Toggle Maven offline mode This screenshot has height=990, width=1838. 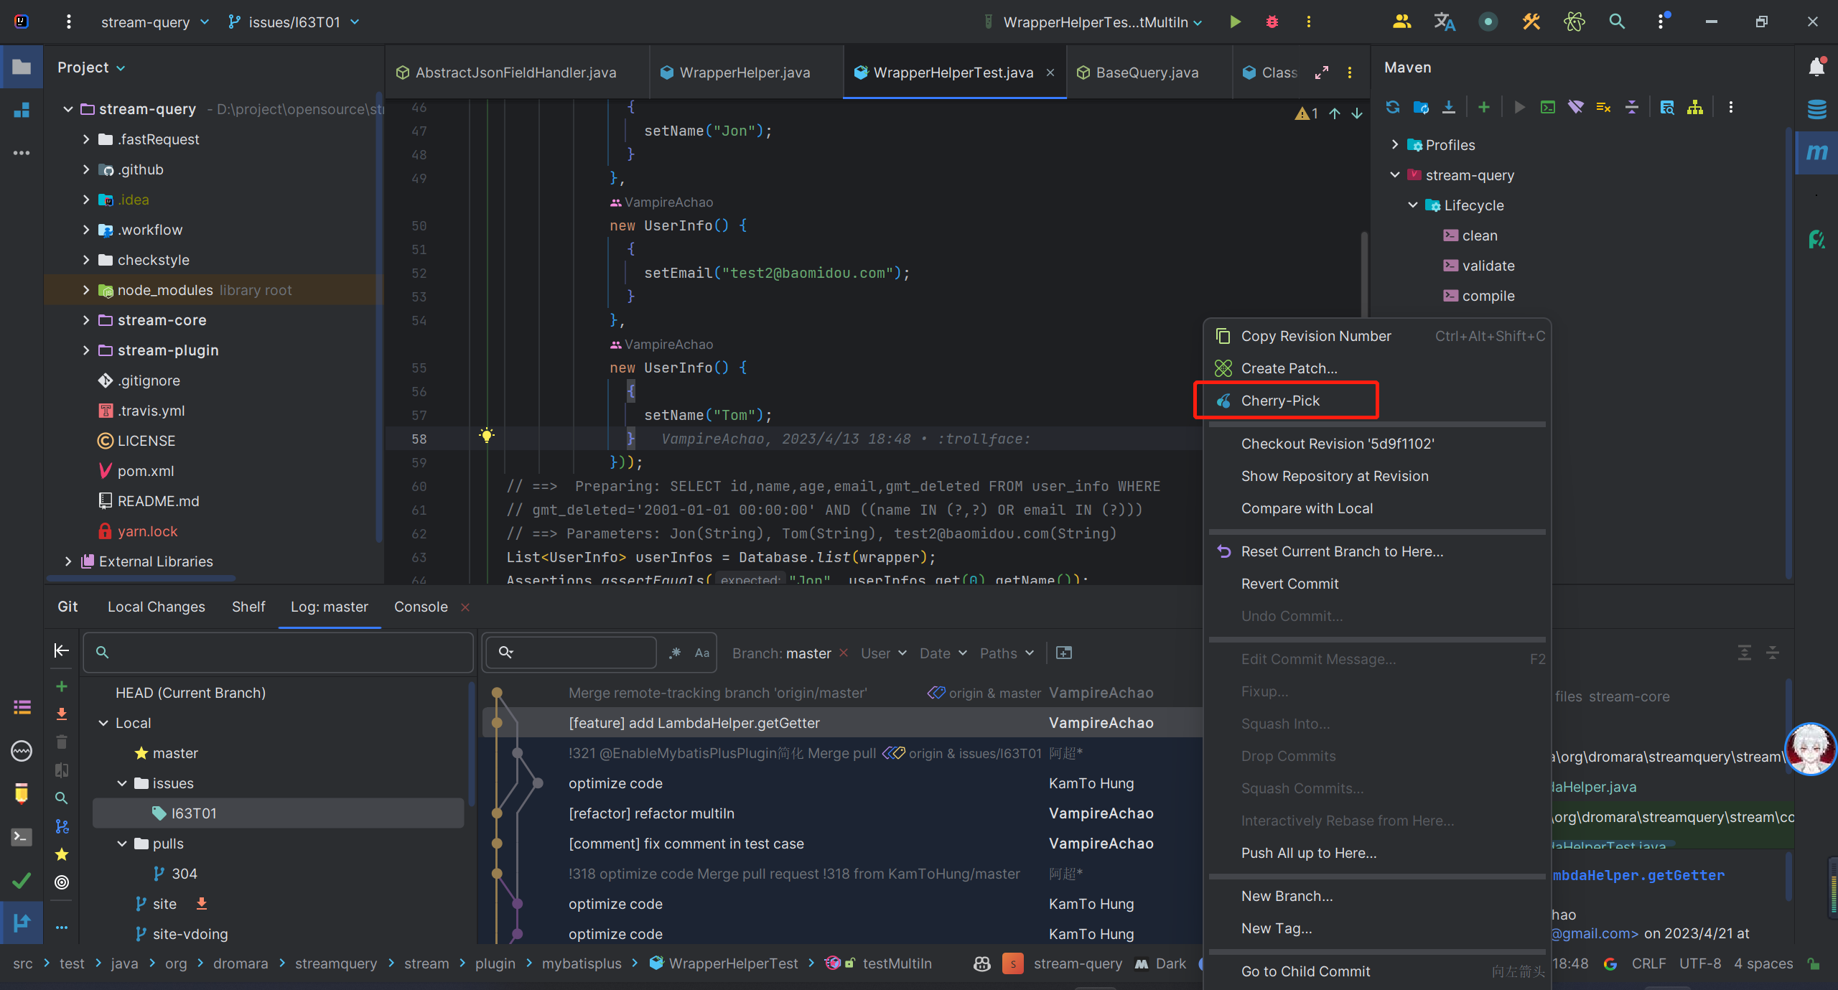[x=1576, y=107]
